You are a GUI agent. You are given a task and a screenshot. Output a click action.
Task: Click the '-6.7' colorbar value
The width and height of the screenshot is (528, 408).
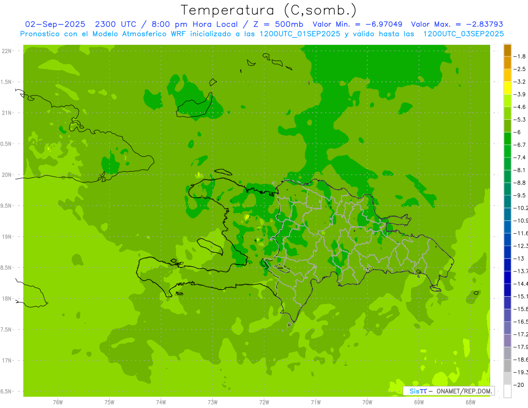520,145
